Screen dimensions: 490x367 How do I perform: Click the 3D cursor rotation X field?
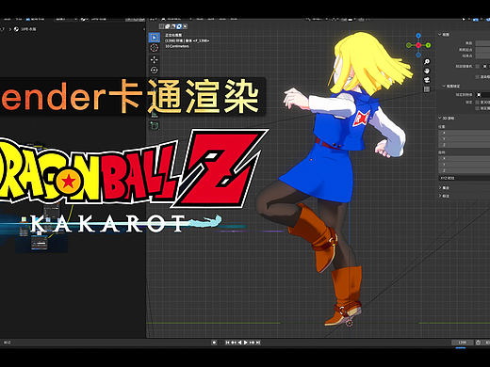[464, 159]
